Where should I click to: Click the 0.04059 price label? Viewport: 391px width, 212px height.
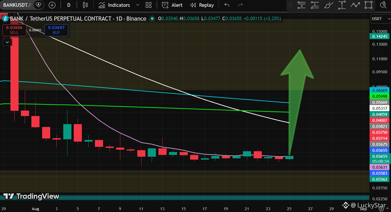coord(380,114)
